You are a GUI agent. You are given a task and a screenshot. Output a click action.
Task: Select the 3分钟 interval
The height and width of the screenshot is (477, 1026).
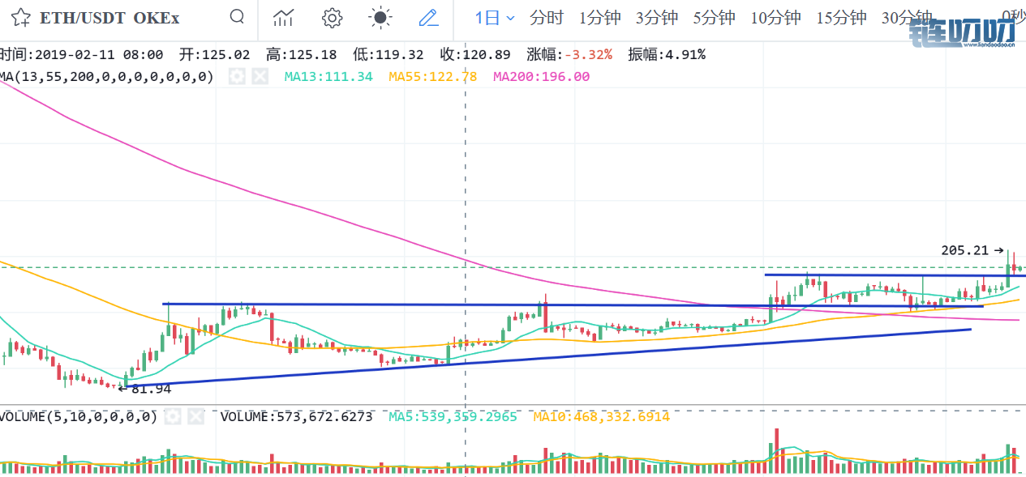pos(657,17)
